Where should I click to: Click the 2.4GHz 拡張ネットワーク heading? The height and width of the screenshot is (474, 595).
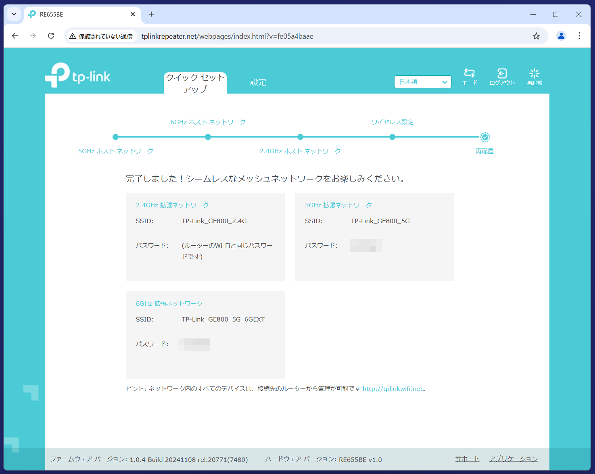[x=172, y=205]
